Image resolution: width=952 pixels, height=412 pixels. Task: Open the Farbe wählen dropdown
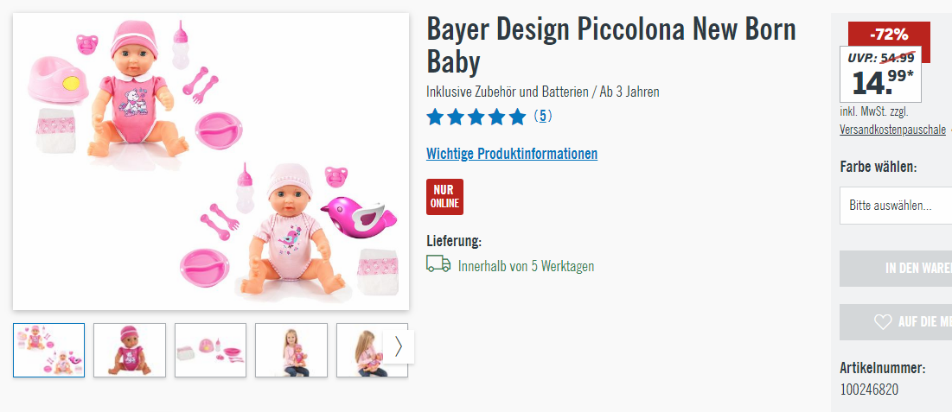pyautogui.click(x=896, y=205)
